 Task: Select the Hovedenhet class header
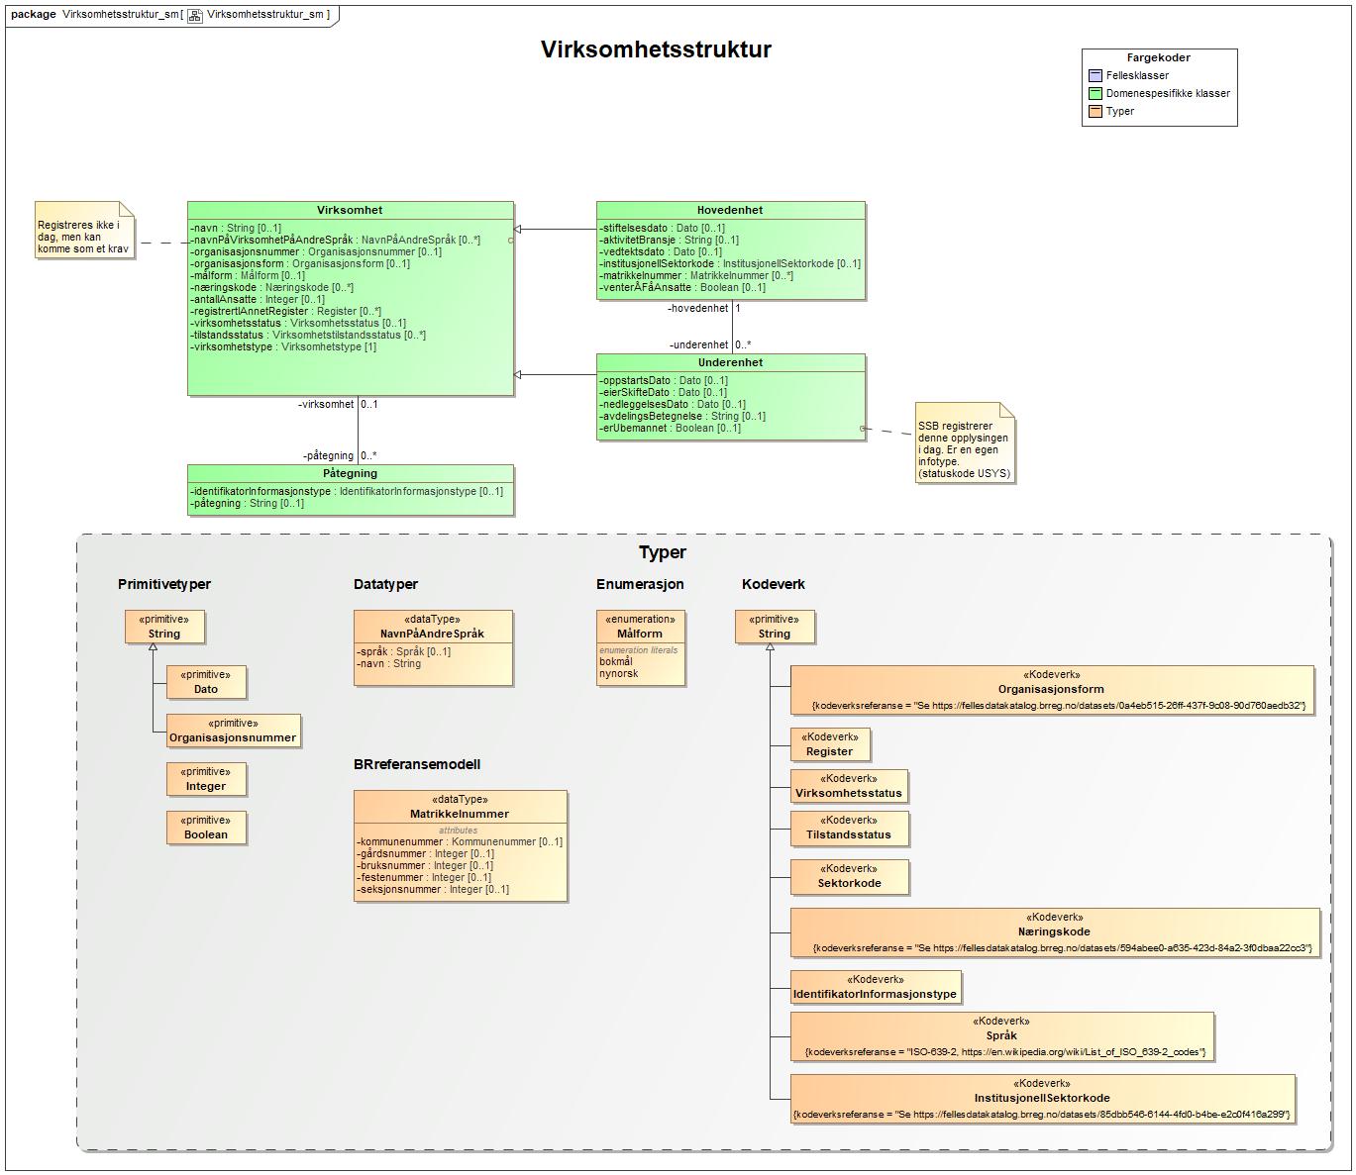pos(730,210)
